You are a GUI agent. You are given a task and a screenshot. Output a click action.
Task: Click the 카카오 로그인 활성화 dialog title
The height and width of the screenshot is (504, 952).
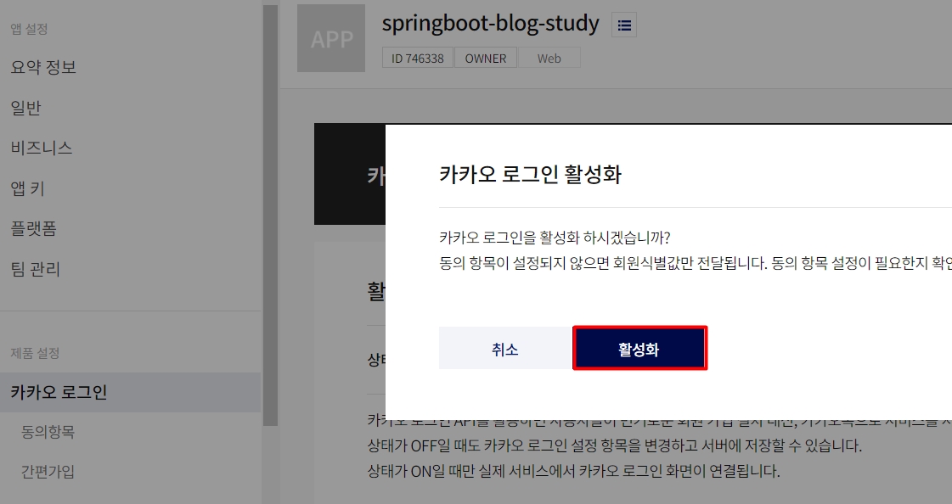[x=530, y=175]
